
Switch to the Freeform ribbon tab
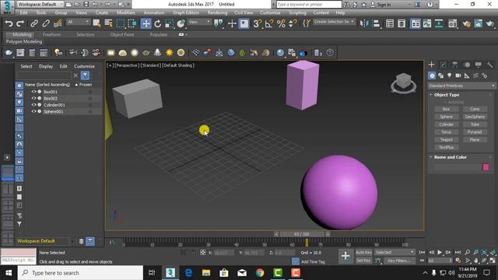(x=51, y=34)
